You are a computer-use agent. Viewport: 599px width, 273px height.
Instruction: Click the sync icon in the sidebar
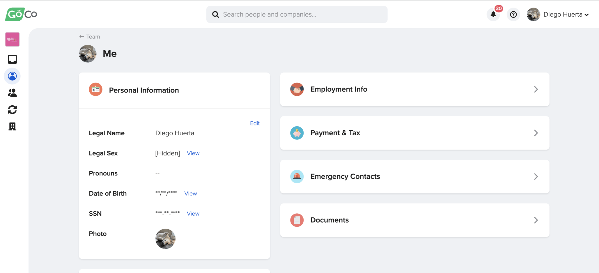tap(12, 110)
